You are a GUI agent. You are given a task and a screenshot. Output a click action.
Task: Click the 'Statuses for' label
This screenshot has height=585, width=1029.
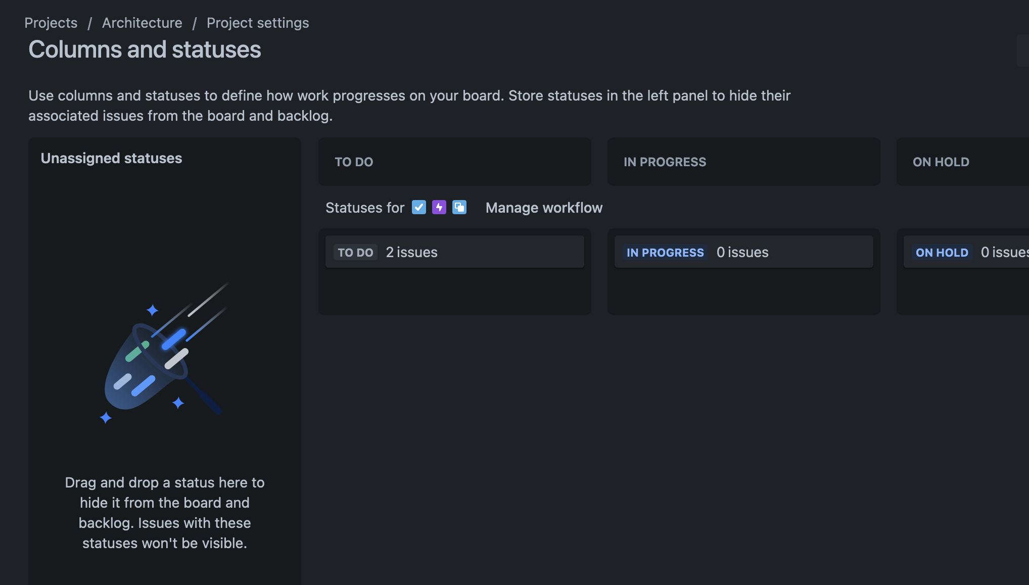coord(365,208)
